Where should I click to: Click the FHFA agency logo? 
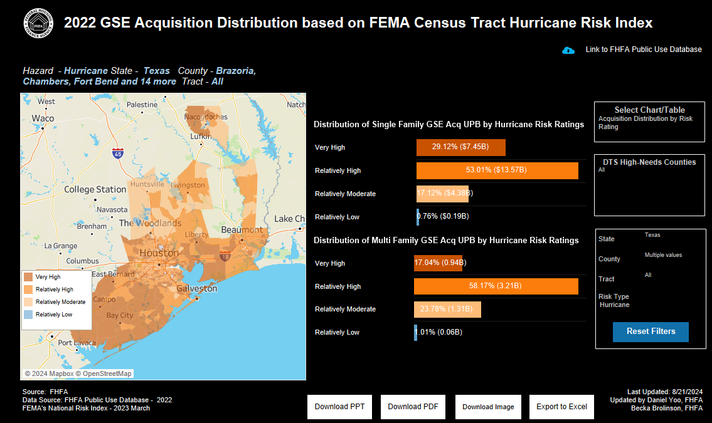(x=39, y=23)
